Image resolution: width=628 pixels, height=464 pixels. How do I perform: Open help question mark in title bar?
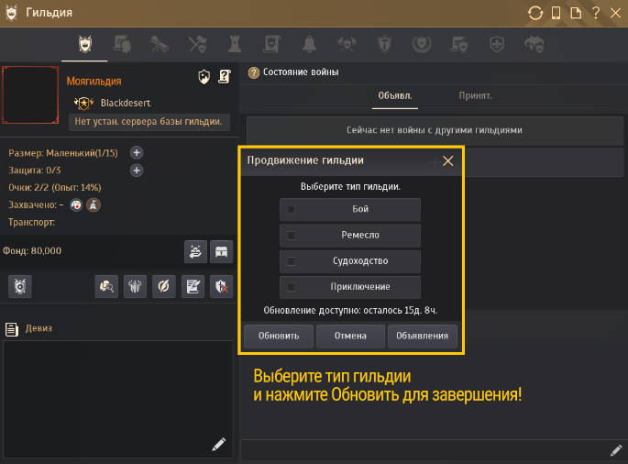(596, 13)
